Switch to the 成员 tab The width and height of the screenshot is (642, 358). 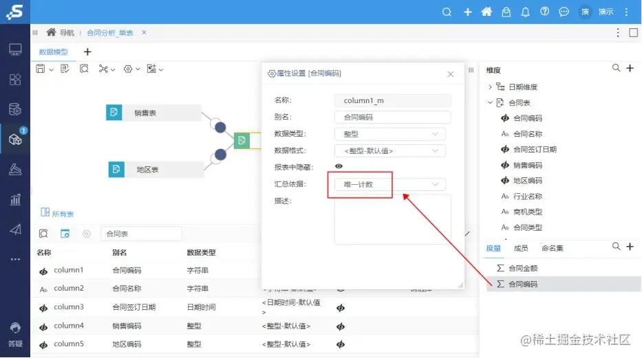click(x=521, y=248)
